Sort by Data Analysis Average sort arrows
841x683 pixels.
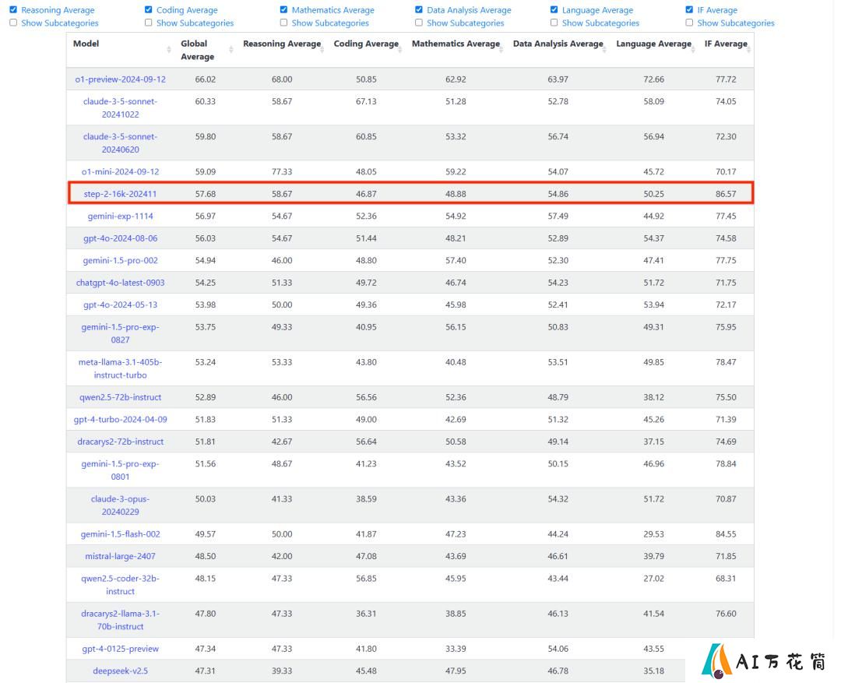[x=604, y=49]
